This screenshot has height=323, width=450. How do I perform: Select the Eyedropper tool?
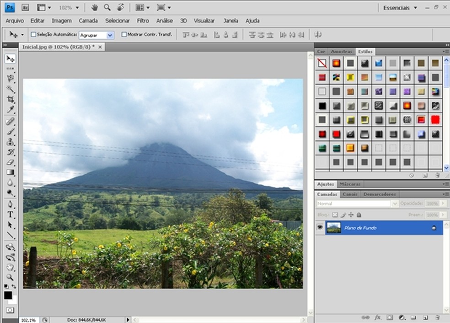coord(10,110)
